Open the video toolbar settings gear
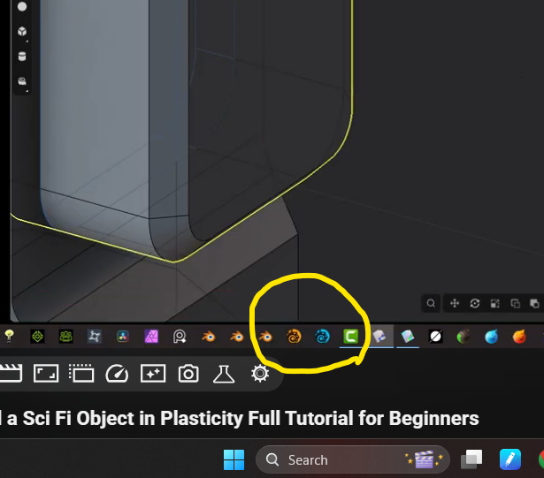Viewport: 544px width, 478px height. tap(260, 374)
